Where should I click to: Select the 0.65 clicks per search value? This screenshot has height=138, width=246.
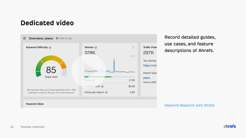(x=132, y=92)
